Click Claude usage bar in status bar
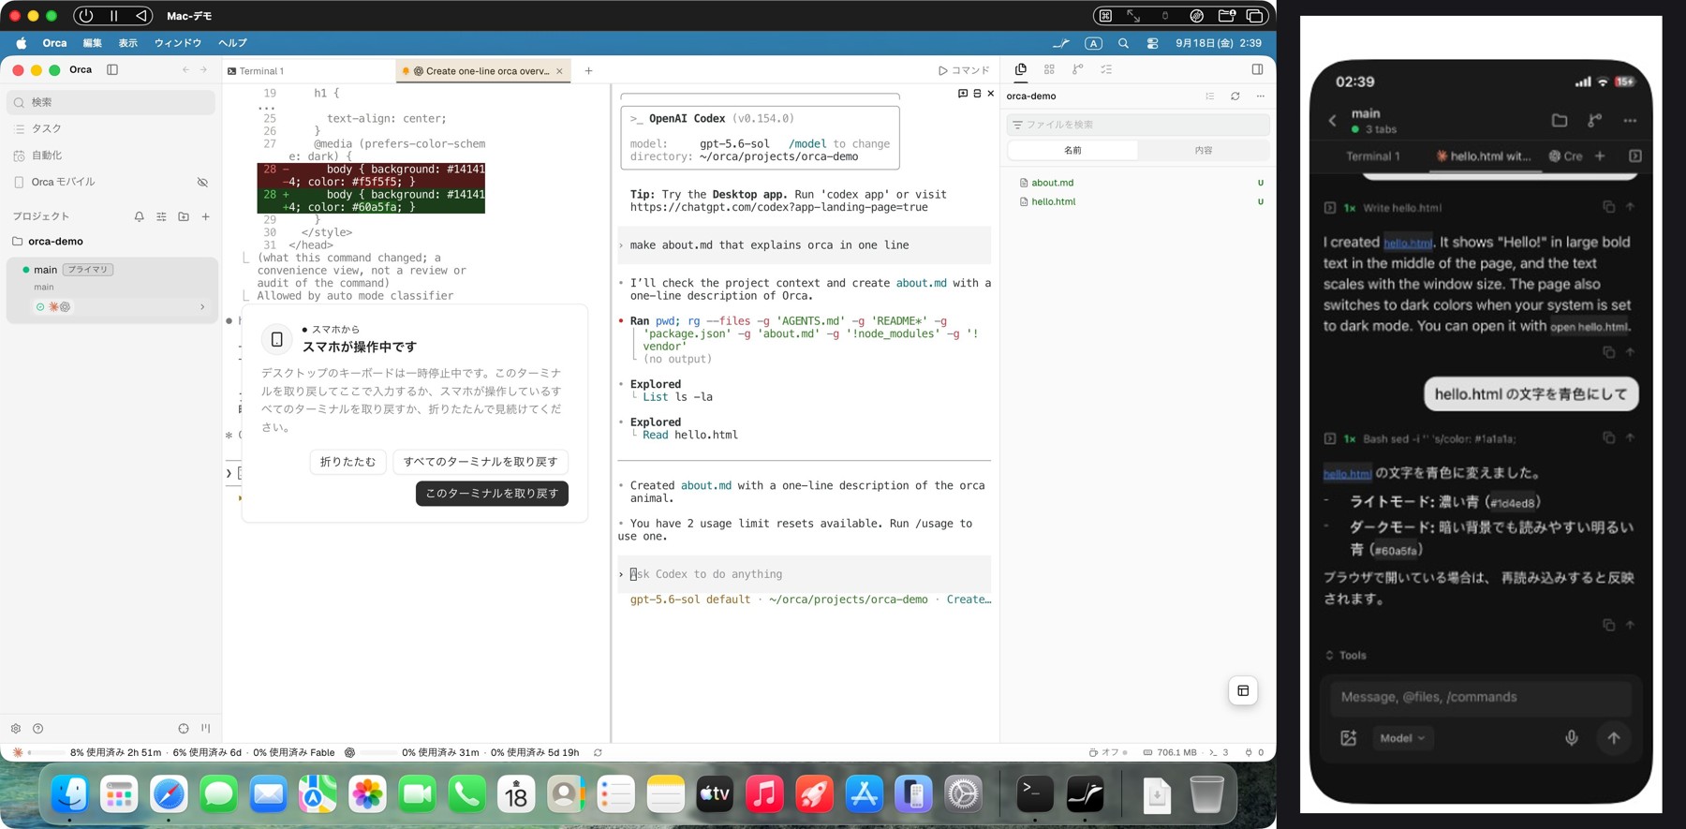The image size is (1686, 829). (x=173, y=752)
